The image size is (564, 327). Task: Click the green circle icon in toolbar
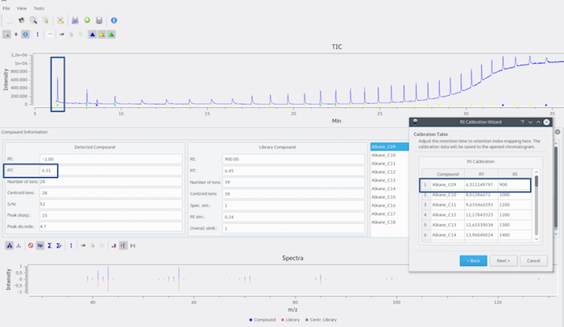pyautogui.click(x=86, y=19)
